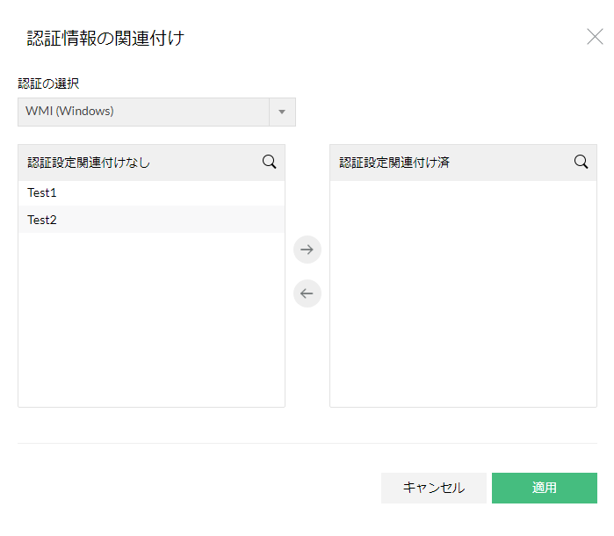This screenshot has height=536, width=614.
Task: Move credential back with left arrow
Action: coord(307,293)
